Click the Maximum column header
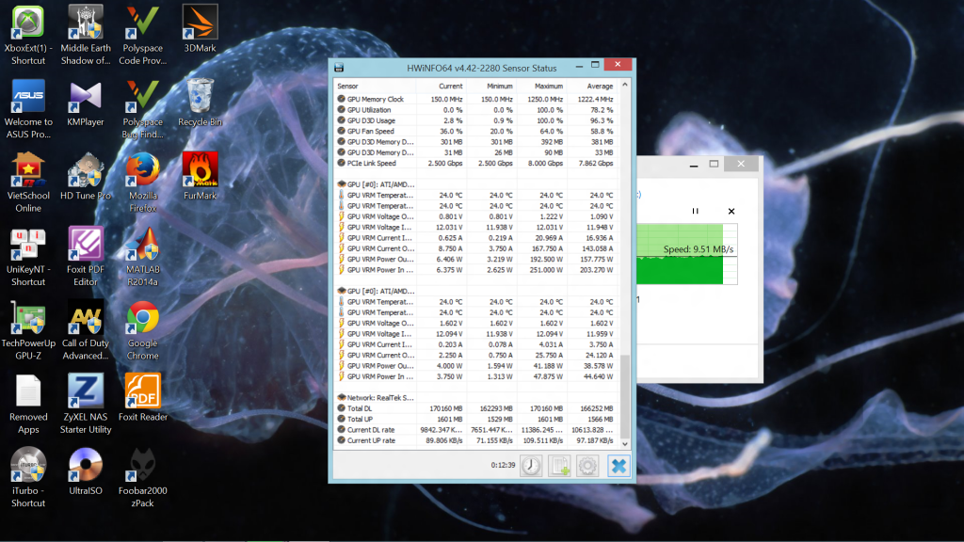 coord(550,86)
